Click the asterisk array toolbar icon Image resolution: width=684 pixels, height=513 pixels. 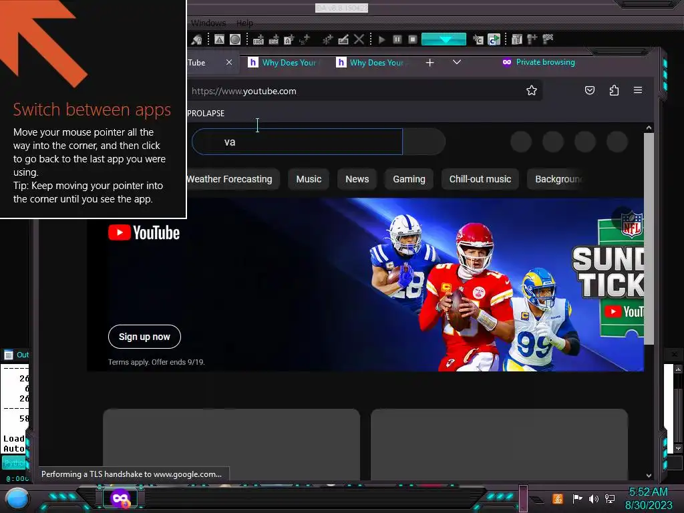(327, 39)
